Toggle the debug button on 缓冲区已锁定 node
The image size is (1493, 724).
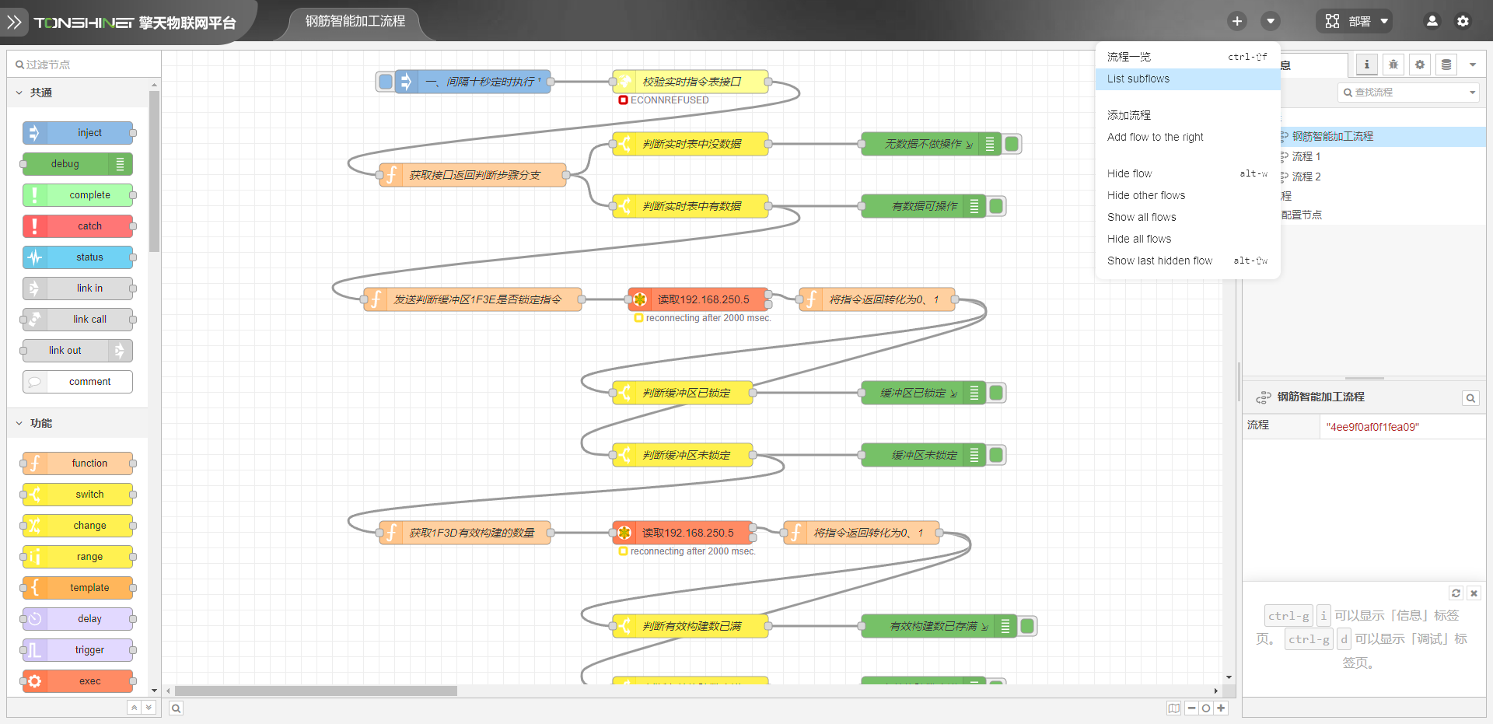coord(996,393)
